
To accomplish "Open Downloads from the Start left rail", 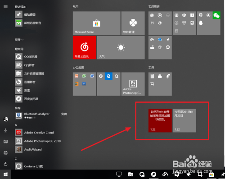I will 5,130.
